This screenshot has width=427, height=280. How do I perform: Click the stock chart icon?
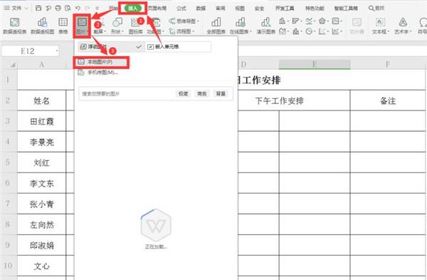pos(297,31)
